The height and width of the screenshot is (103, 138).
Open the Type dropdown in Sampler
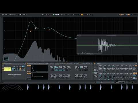77,68
